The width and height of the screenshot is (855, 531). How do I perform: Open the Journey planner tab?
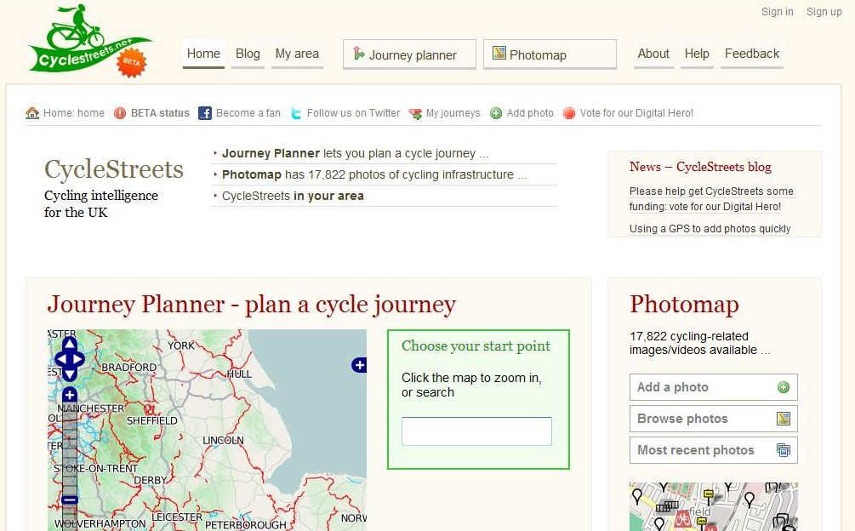(x=409, y=54)
